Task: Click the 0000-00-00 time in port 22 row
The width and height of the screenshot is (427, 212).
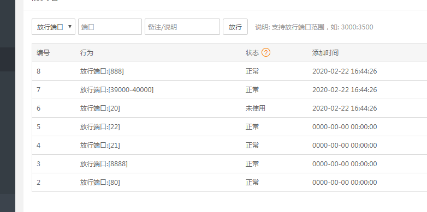Action: pyautogui.click(x=345, y=126)
